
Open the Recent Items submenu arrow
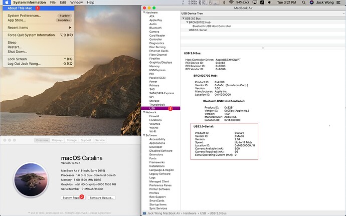click(70, 28)
